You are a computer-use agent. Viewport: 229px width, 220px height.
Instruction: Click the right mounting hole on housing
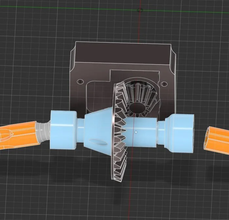164,84
